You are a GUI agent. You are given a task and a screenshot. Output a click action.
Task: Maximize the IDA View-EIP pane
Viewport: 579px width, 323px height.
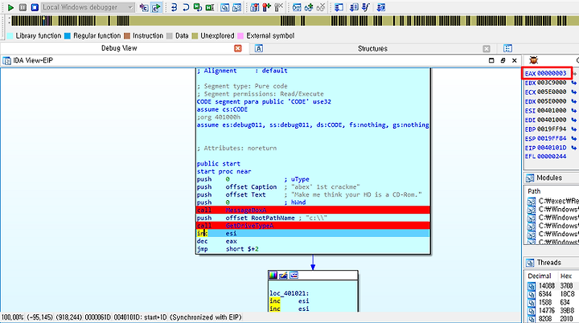pos(491,60)
